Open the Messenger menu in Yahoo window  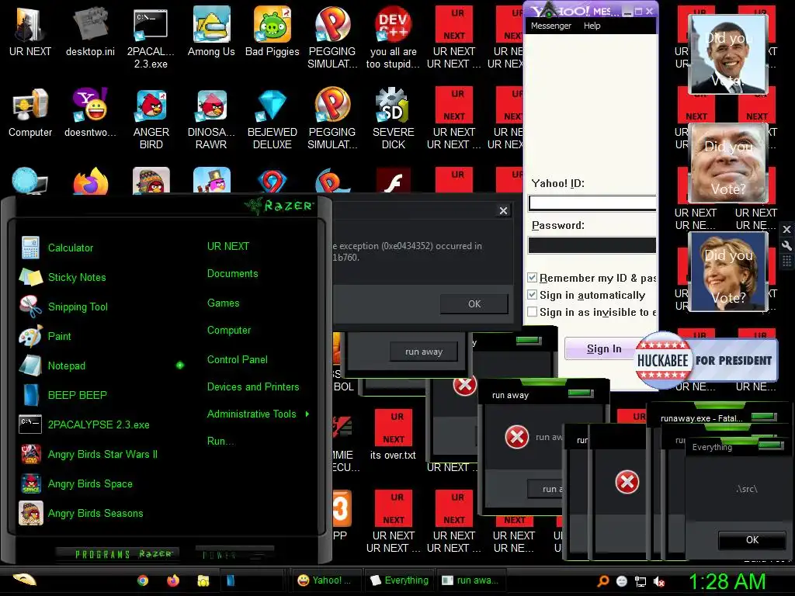pyautogui.click(x=550, y=26)
